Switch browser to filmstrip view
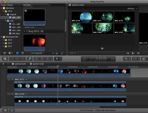Image resolution: width=148 pixels, height=113 pixels. point(17,53)
